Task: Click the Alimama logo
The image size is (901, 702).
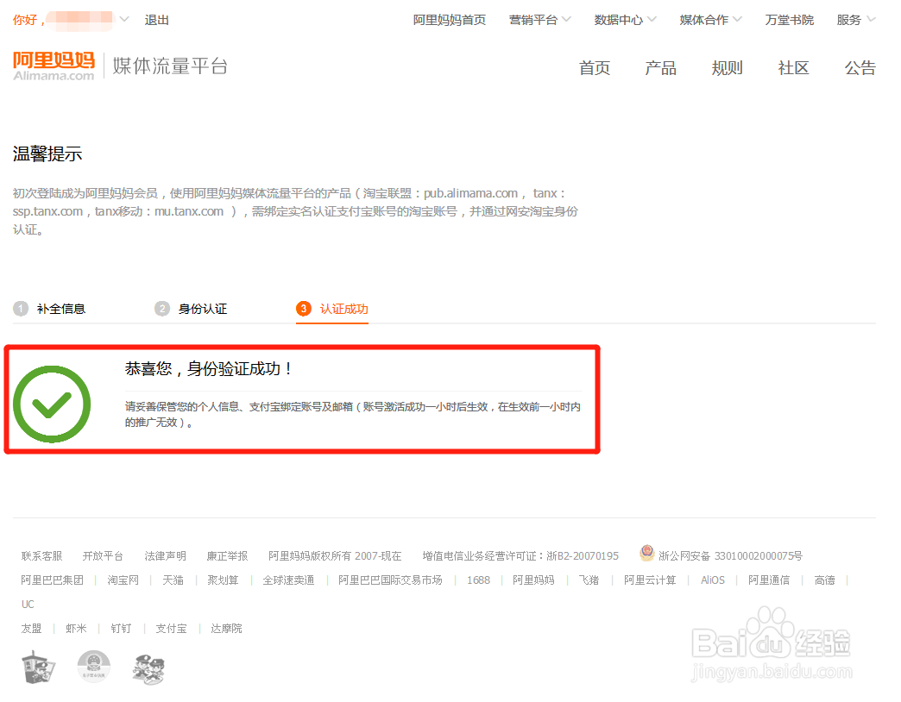Action: 54,66
